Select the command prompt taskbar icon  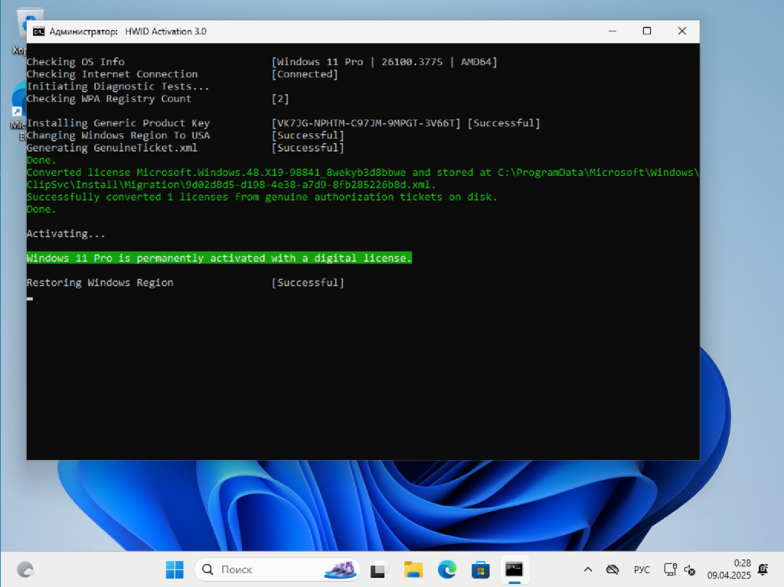point(514,569)
